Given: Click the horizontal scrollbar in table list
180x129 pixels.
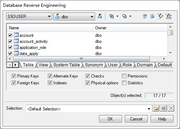Looking at the screenshot, I should (x=81, y=59).
